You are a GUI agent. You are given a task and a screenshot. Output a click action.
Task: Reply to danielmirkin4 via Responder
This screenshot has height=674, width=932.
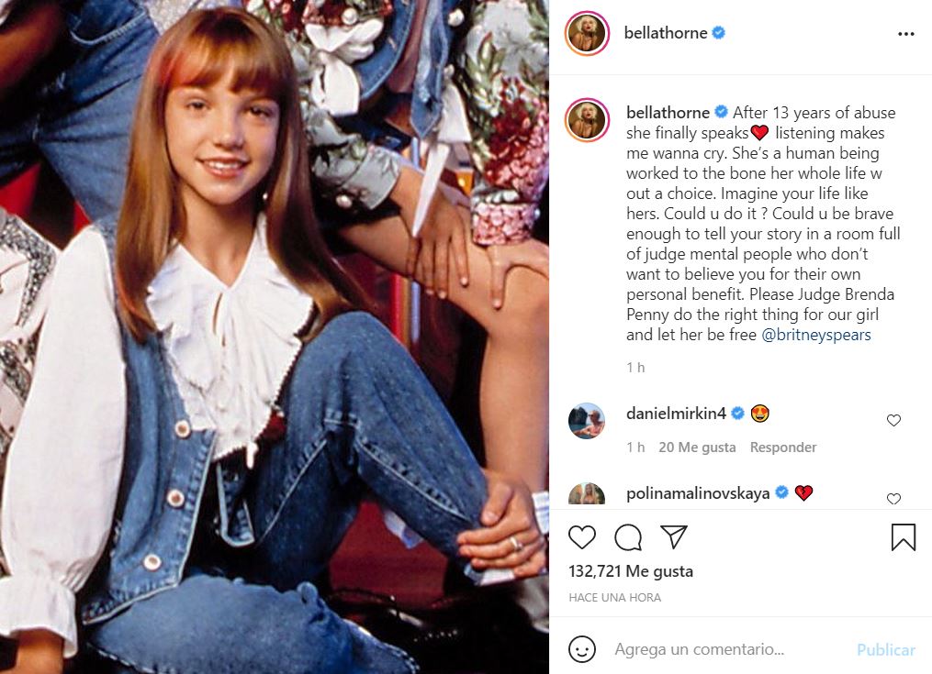783,447
